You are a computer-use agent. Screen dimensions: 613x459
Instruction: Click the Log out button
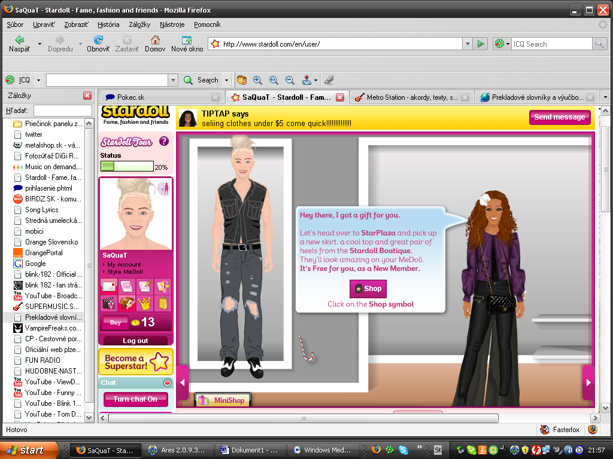click(x=135, y=341)
